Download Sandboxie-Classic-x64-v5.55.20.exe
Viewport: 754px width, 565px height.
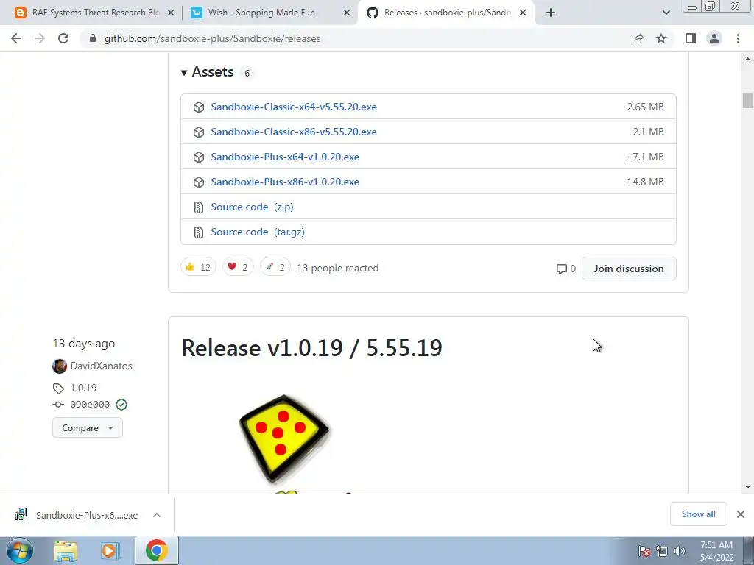coord(293,107)
